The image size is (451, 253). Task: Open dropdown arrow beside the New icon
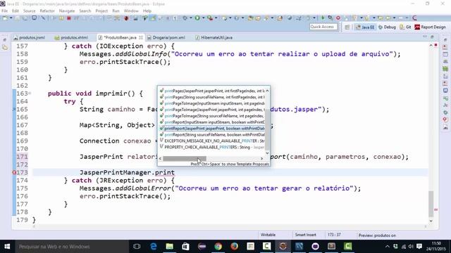[x=11, y=18]
